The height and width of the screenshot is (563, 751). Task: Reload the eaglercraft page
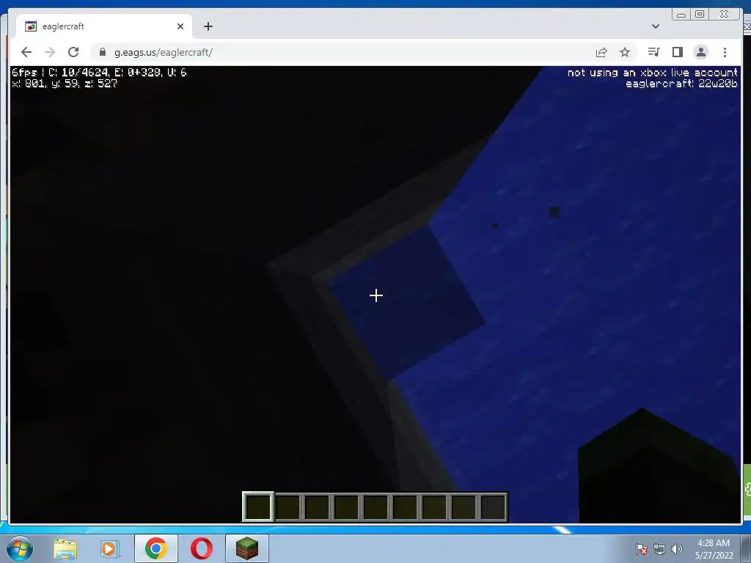73,52
